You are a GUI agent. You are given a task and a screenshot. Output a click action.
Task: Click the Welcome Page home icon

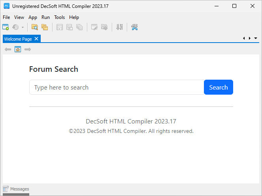[x=18, y=49]
